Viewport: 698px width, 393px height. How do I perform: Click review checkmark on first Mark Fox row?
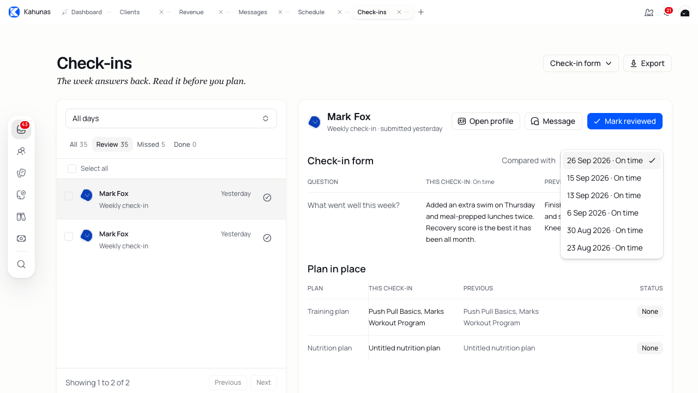click(267, 198)
